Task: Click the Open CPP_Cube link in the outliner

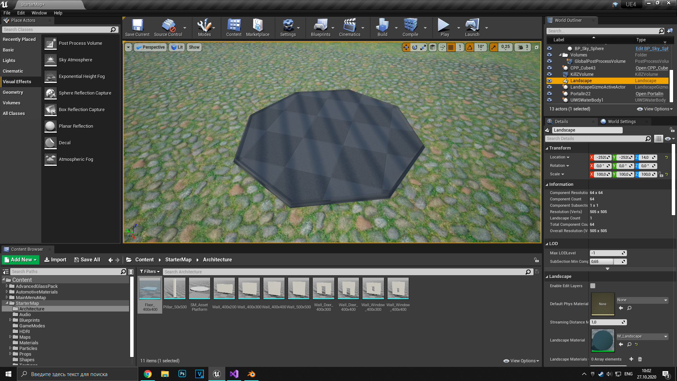Action: (652, 68)
